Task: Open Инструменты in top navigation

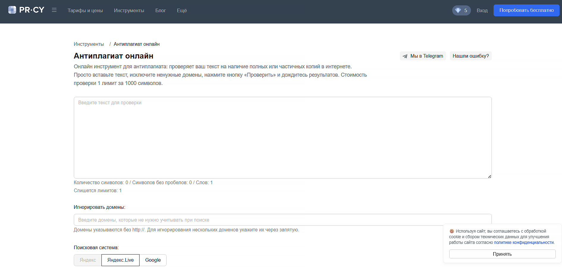Action: 129,10
